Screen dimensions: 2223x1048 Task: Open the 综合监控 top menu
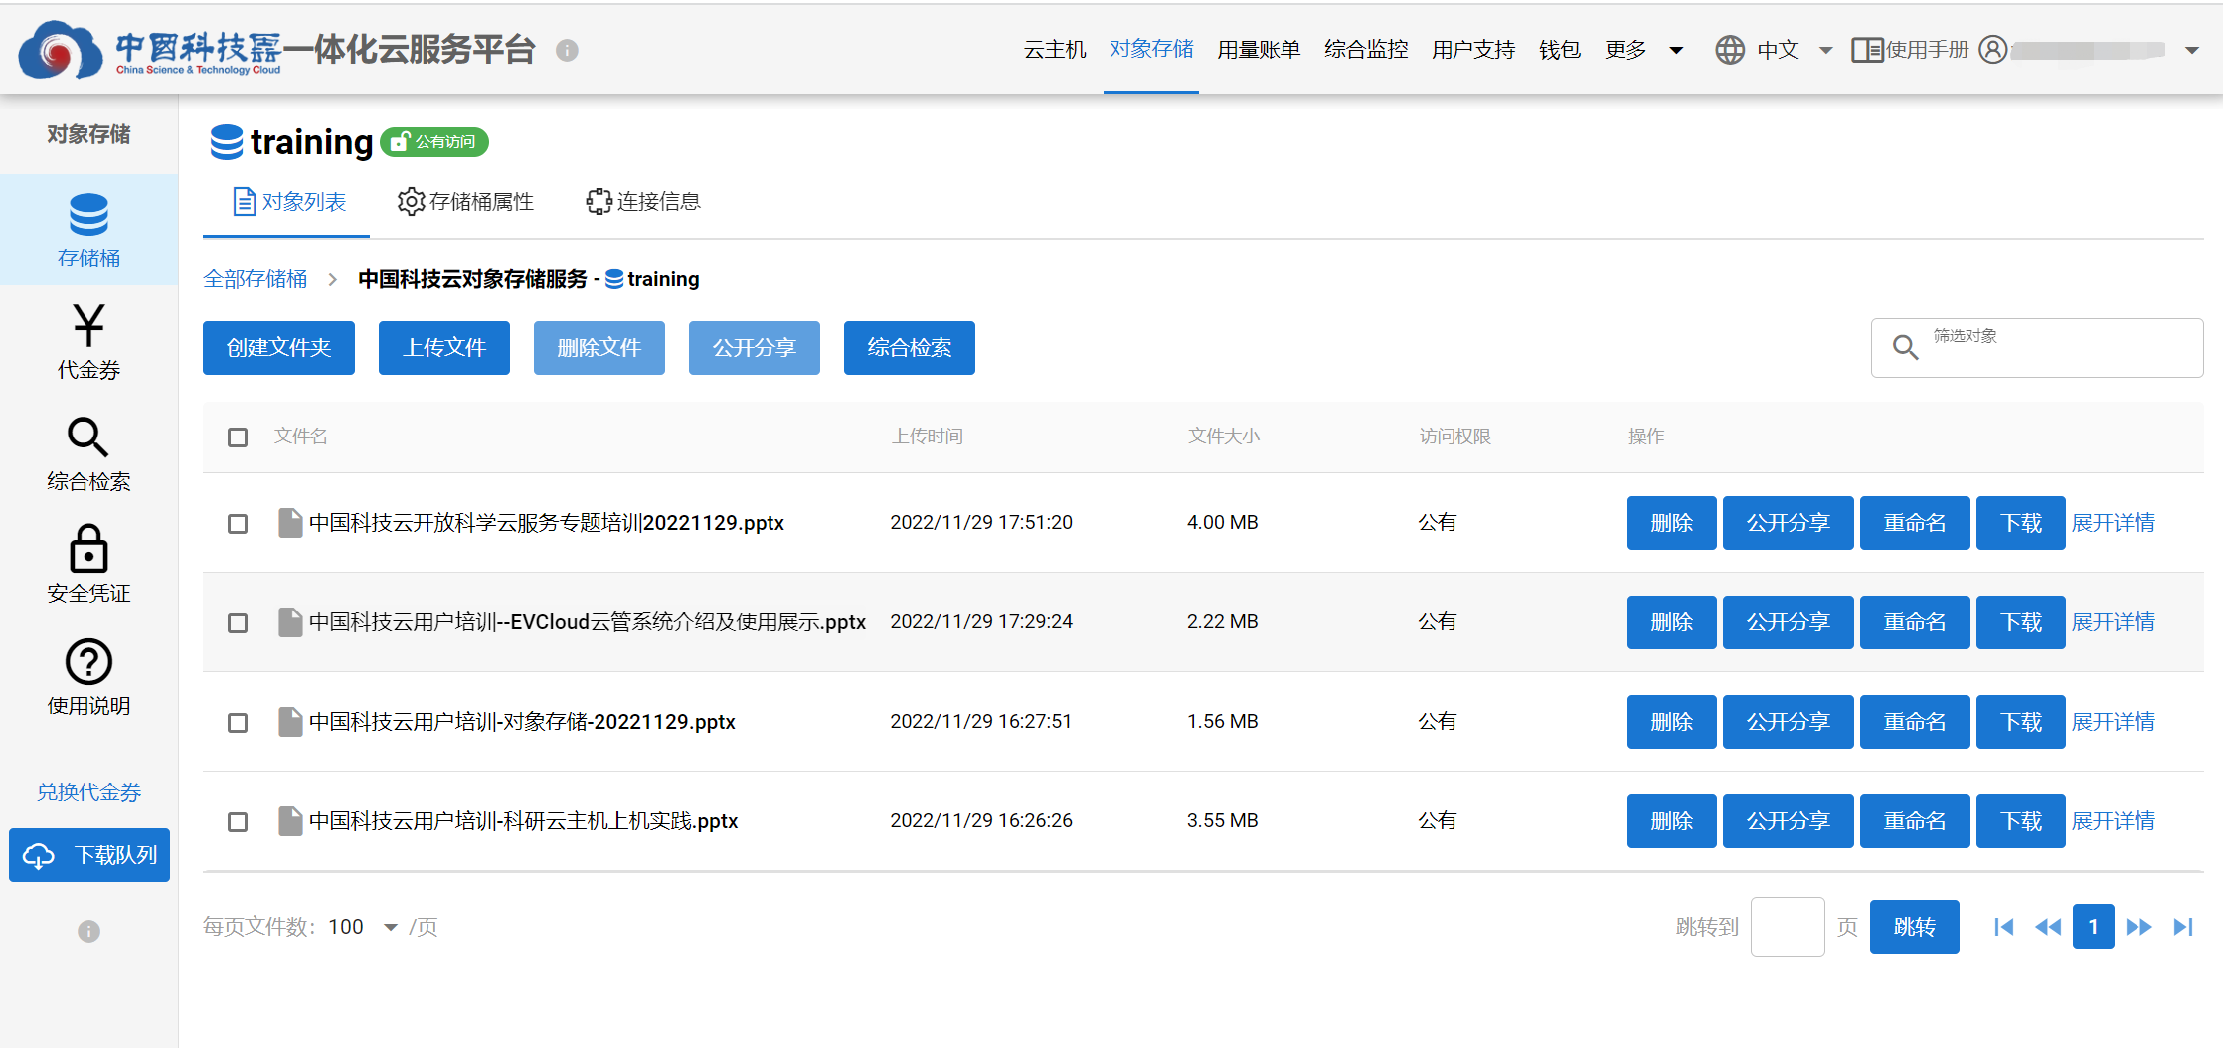click(x=1366, y=50)
